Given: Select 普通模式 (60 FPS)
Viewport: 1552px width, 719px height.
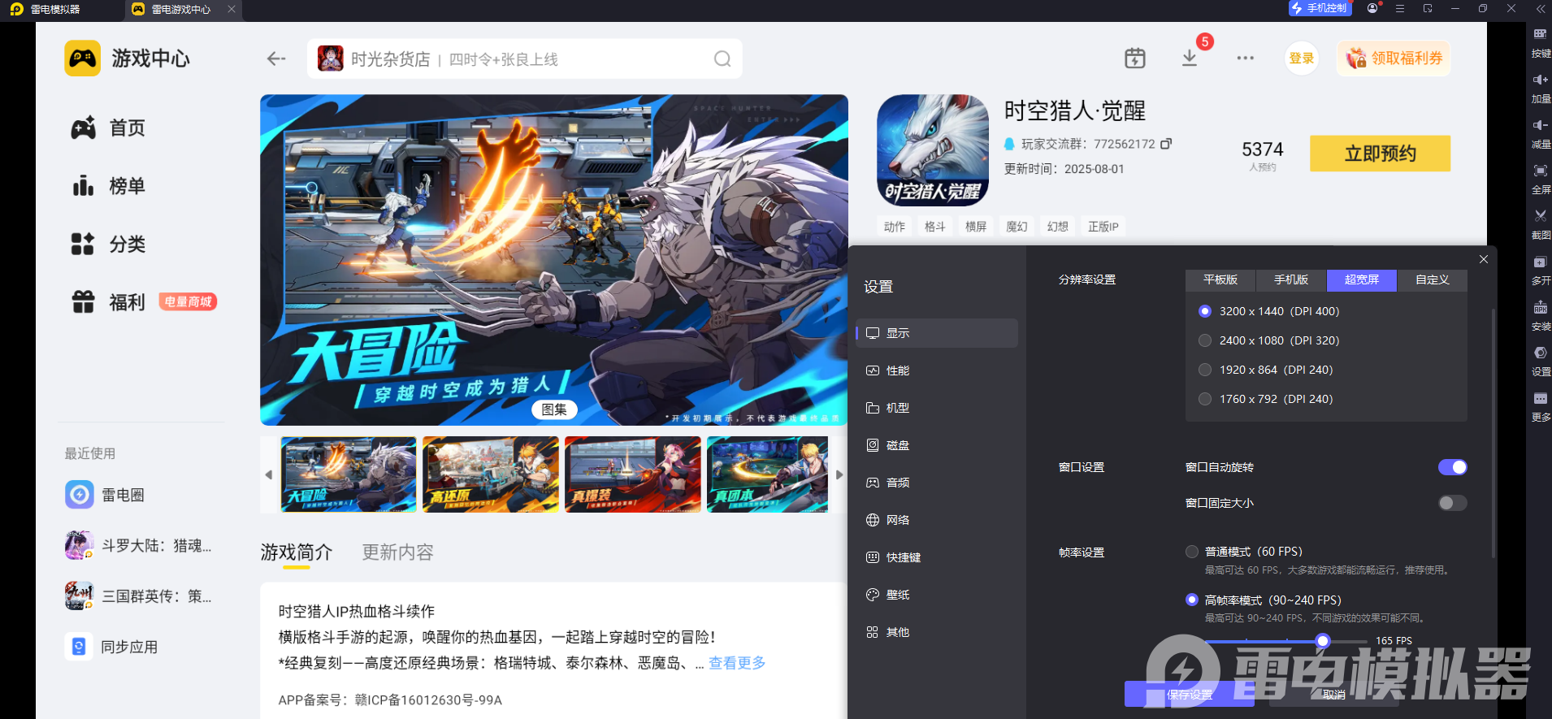Looking at the screenshot, I should [x=1192, y=552].
